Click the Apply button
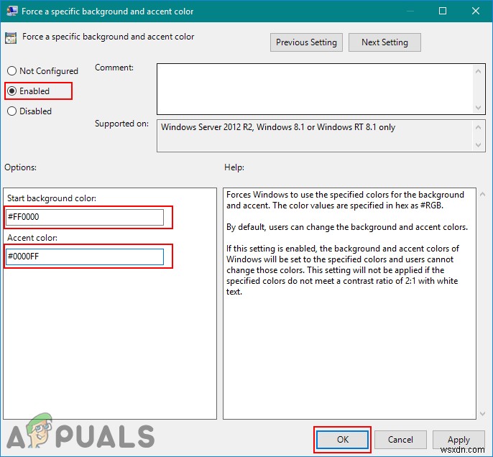Screen dimensions: 493x457 [x=459, y=440]
